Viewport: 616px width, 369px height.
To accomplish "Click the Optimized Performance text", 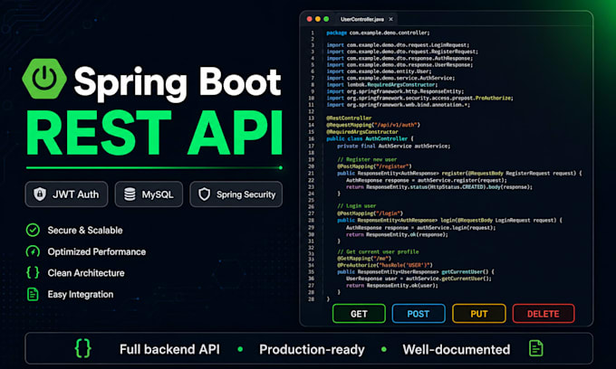I will (97, 251).
